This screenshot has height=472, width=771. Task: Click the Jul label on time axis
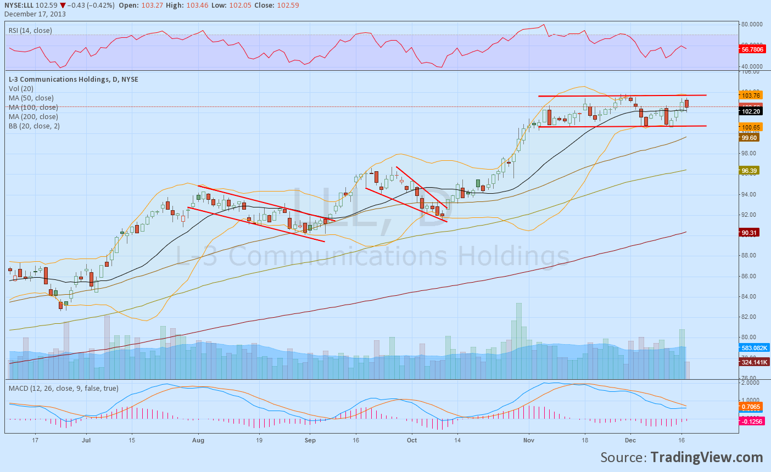tap(86, 440)
